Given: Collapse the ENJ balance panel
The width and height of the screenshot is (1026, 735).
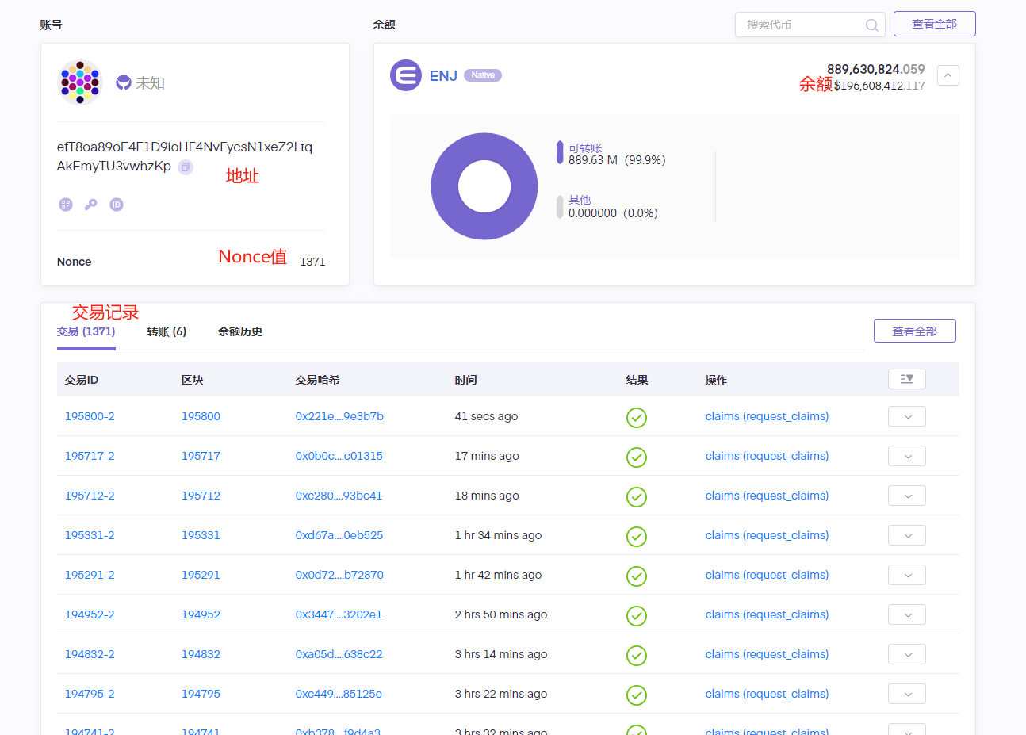Looking at the screenshot, I should click(x=948, y=75).
